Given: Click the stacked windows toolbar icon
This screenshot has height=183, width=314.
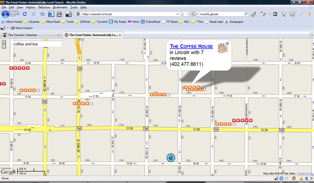Looking at the screenshot, I should (x=254, y=14).
